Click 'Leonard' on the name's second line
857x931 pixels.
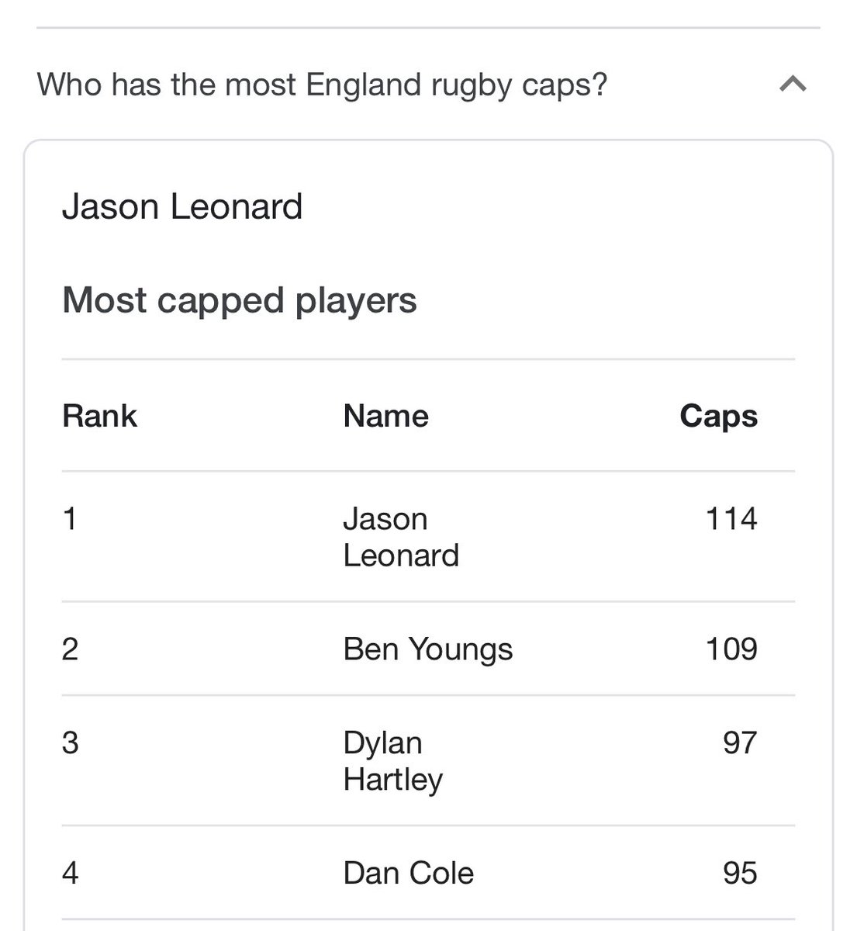(401, 555)
